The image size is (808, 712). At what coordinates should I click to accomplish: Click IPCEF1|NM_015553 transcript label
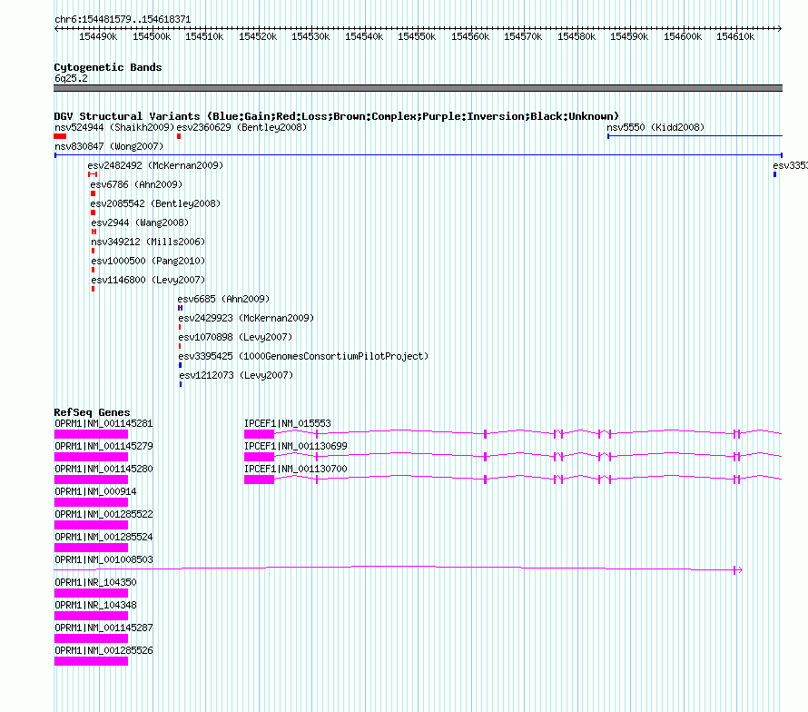(x=288, y=424)
